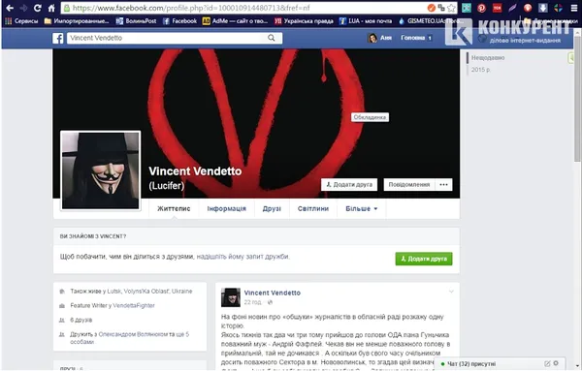
Task: Go to the browser Home icon
Action: 51,8
